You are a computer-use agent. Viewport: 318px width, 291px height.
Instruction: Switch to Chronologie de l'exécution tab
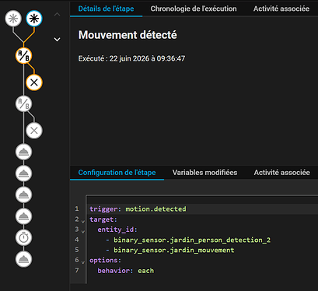point(194,9)
